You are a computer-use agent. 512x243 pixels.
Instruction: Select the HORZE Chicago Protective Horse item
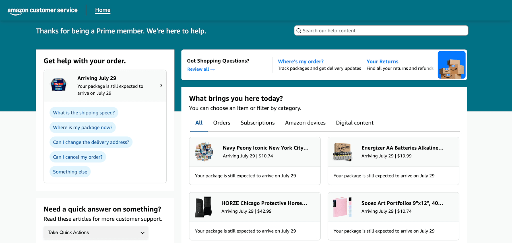[x=255, y=216]
